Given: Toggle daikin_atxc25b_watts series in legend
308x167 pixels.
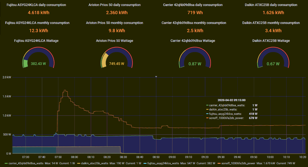Looking at the screenshot, I should [95, 163].
